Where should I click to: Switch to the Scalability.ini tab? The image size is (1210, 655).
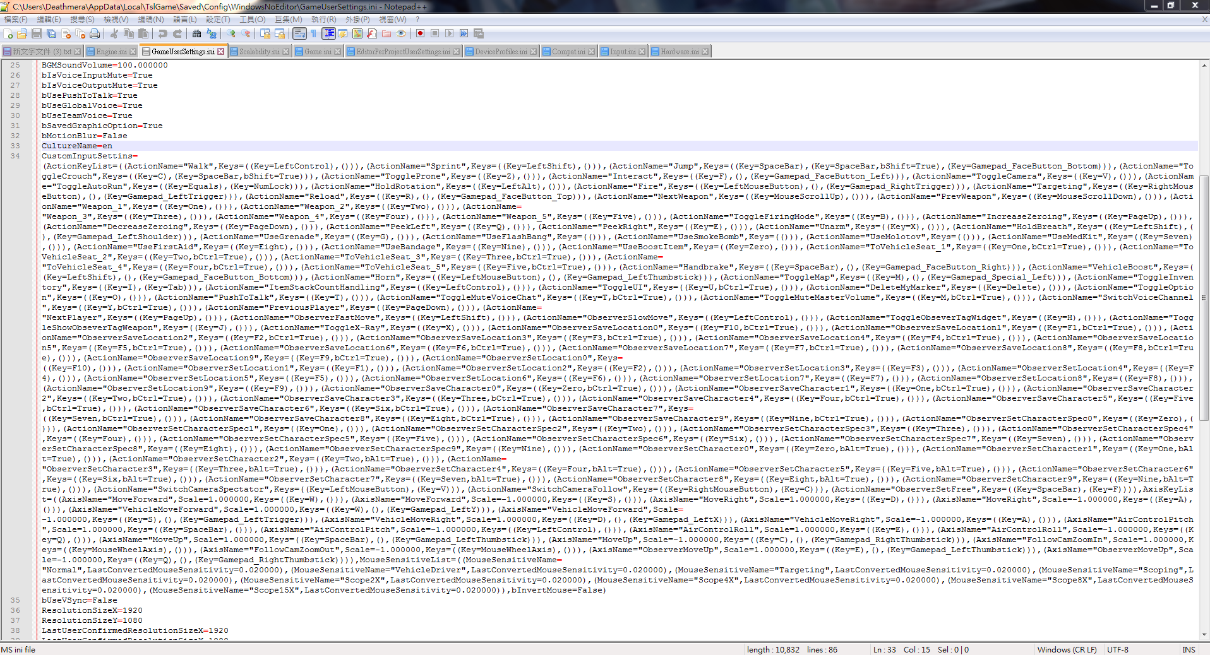click(259, 52)
